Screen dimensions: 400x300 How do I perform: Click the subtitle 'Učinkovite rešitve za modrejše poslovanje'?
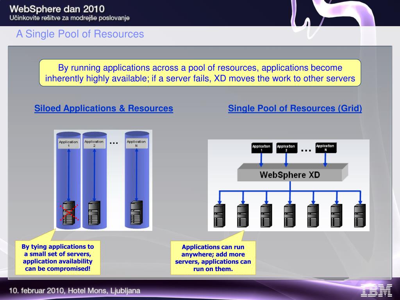70,18
